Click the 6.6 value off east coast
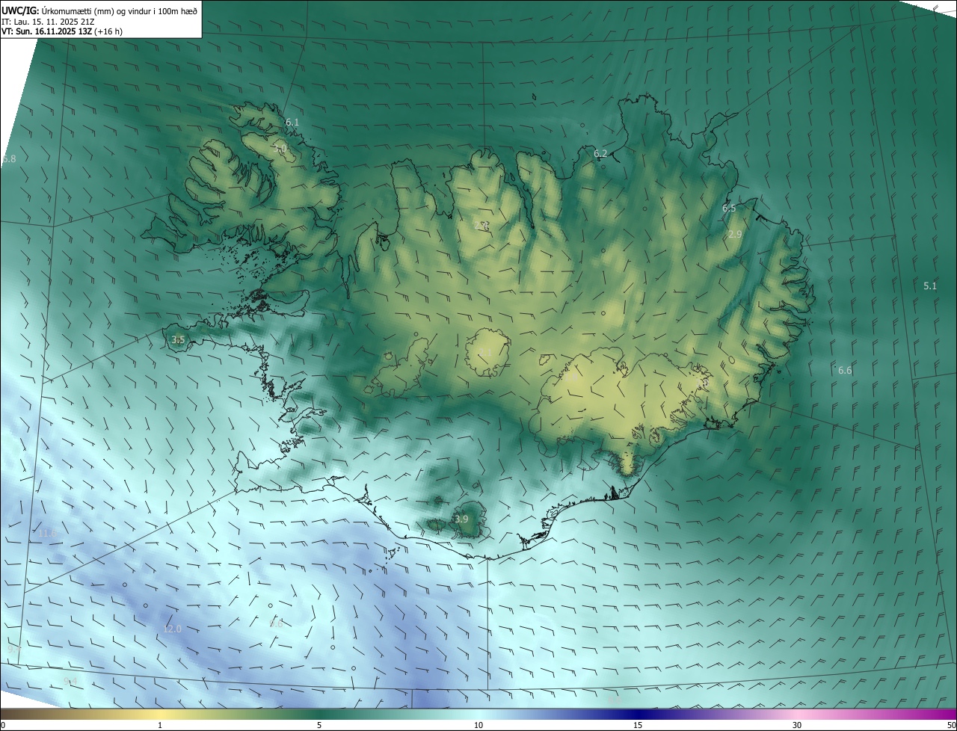Viewport: 957px width, 731px height. point(845,370)
